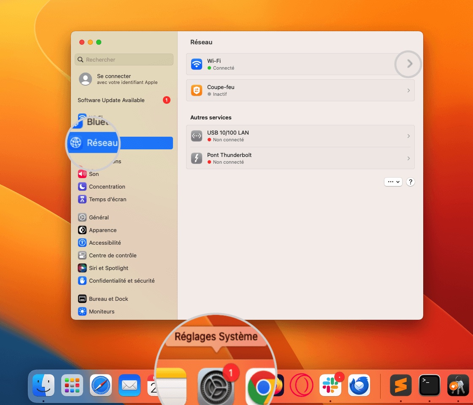Launch Safari from the Dock
The height and width of the screenshot is (405, 473).
click(x=101, y=385)
